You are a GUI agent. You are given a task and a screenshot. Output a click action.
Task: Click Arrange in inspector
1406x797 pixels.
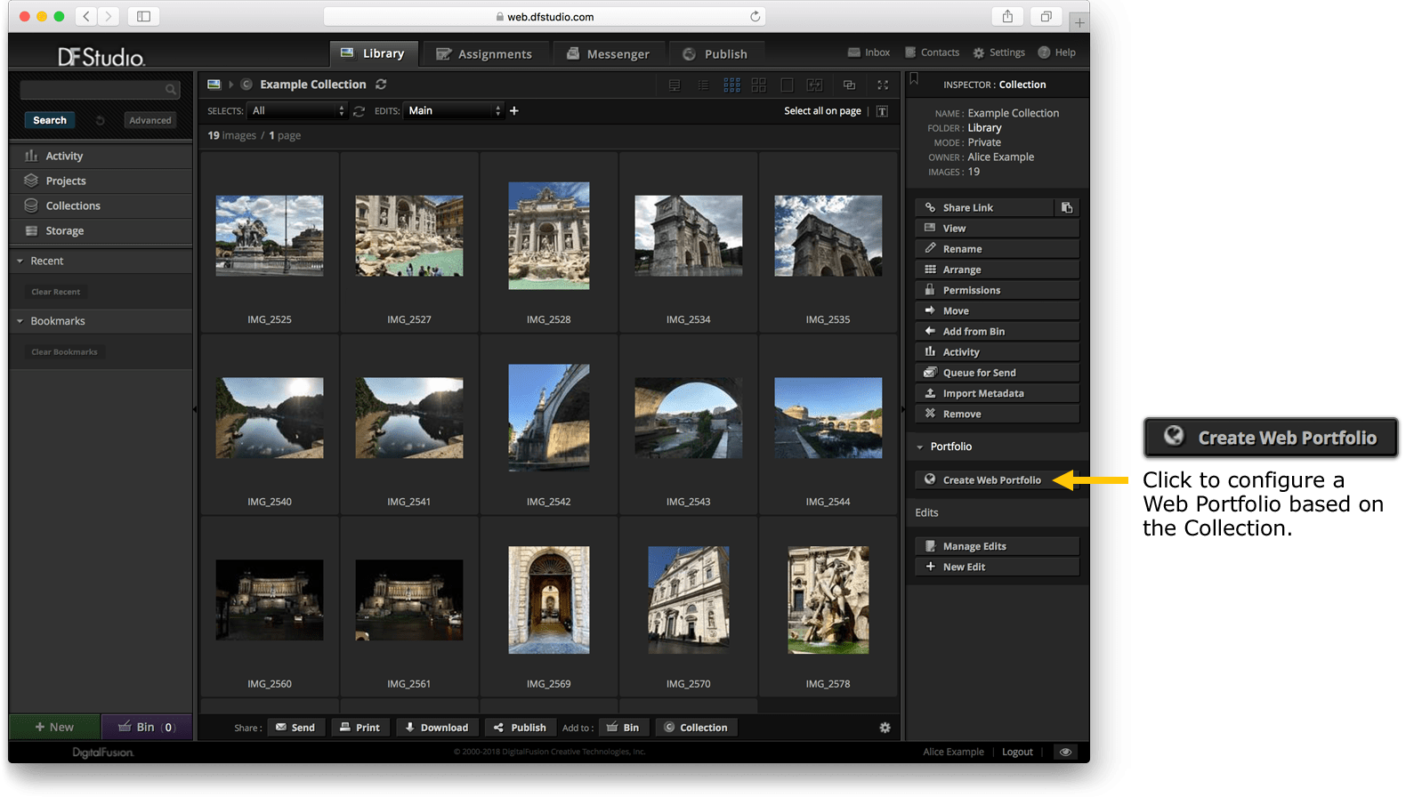tap(997, 270)
